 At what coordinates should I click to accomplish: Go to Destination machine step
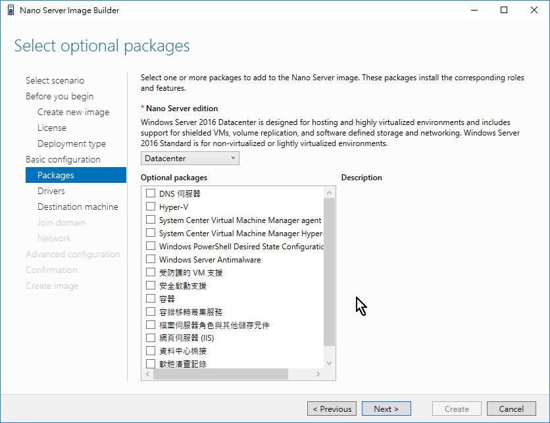pos(78,207)
